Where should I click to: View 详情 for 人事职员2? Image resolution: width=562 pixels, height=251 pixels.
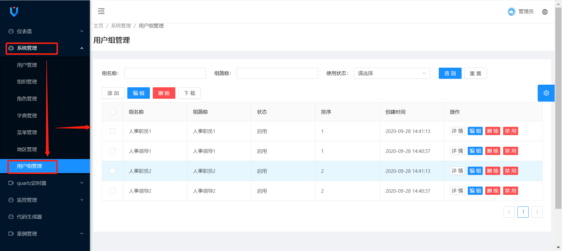click(457, 171)
